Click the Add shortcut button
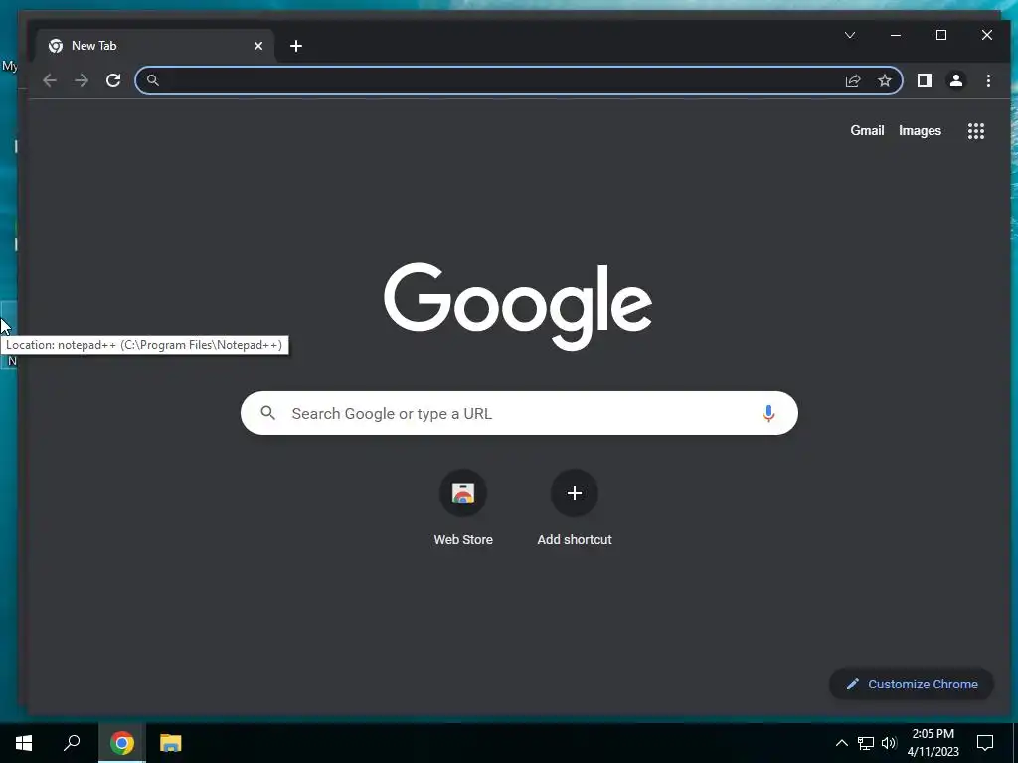 point(574,509)
